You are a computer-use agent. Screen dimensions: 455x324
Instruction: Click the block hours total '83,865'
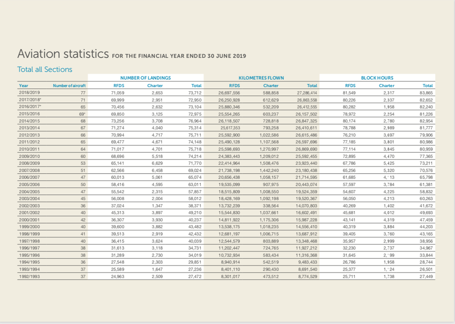(427, 92)
